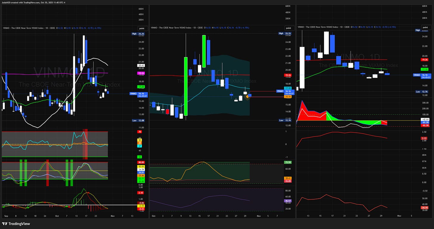This screenshot has height=229, width=434.
Task: Click the blue 34.01 value label
Action: 141,172
